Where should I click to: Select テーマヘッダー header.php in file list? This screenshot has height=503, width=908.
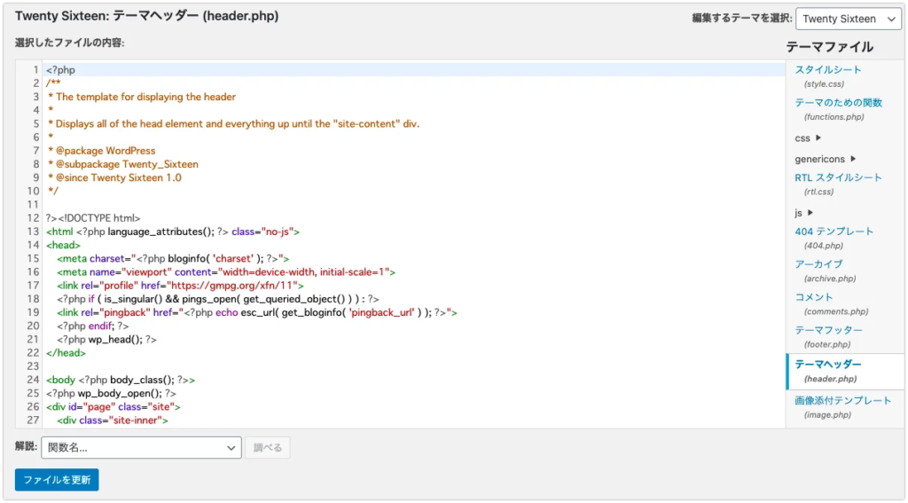827,364
